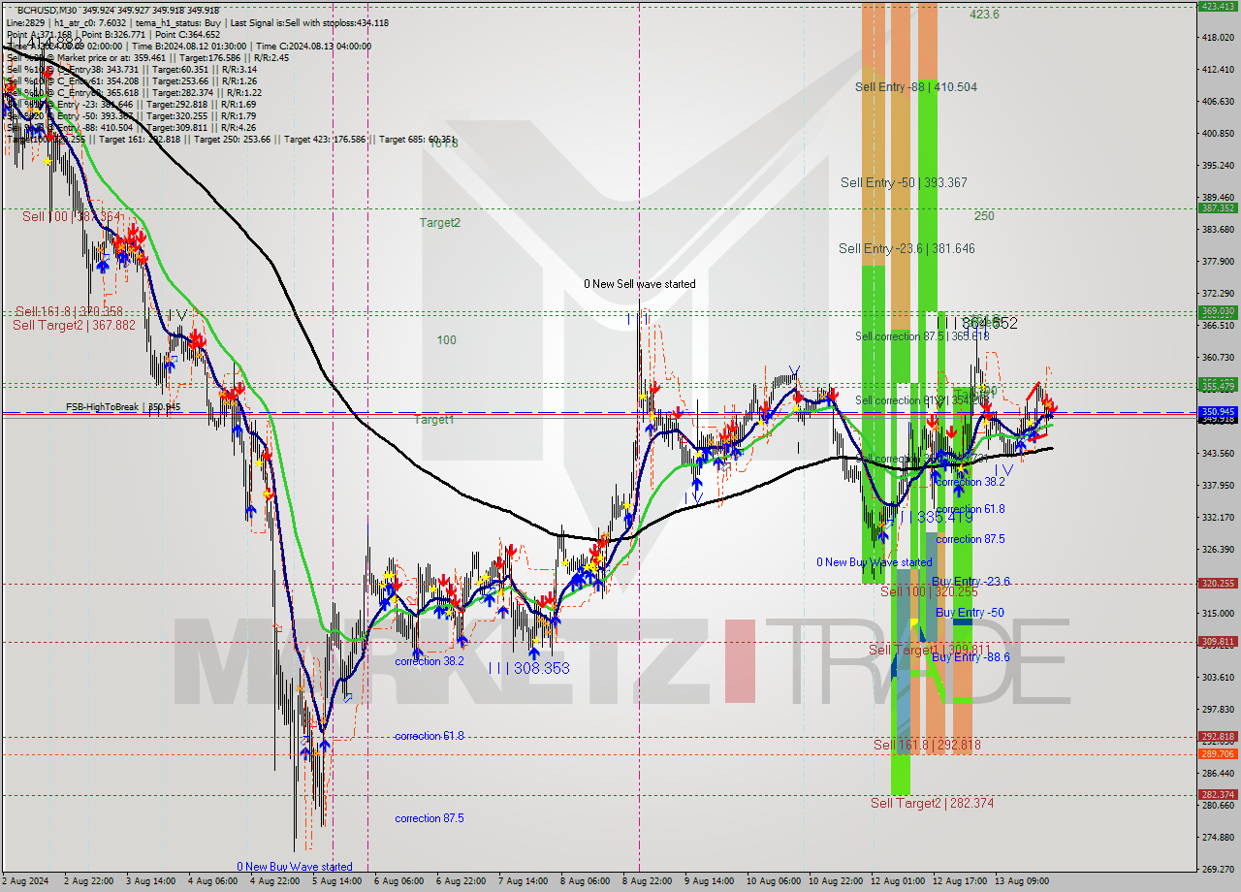Image resolution: width=1241 pixels, height=892 pixels.
Task: Click the 'Buy Entry -23.6' label
Action: click(x=971, y=582)
